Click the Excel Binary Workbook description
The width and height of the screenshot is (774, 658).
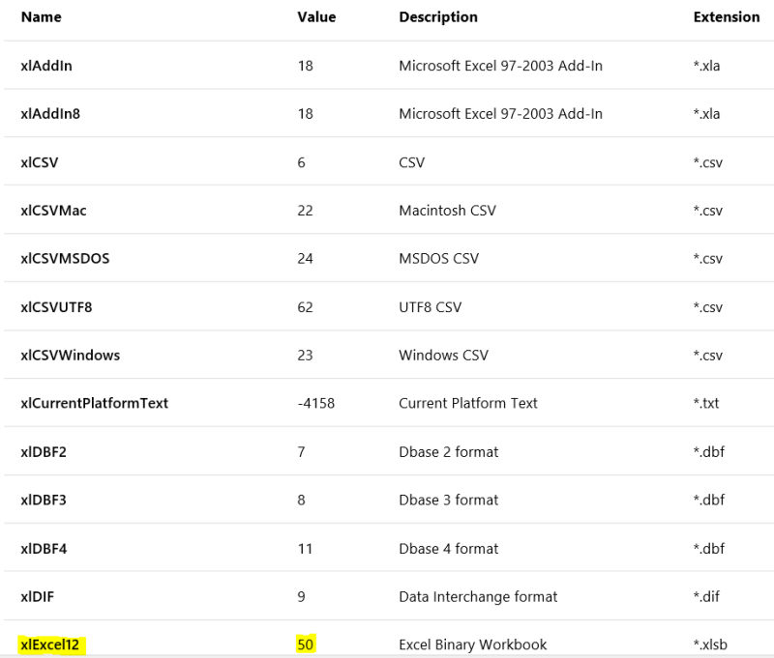[x=472, y=644]
